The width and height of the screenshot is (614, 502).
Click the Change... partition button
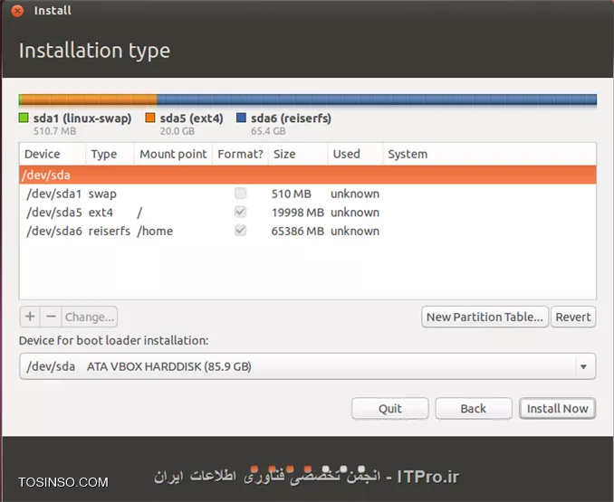90,317
